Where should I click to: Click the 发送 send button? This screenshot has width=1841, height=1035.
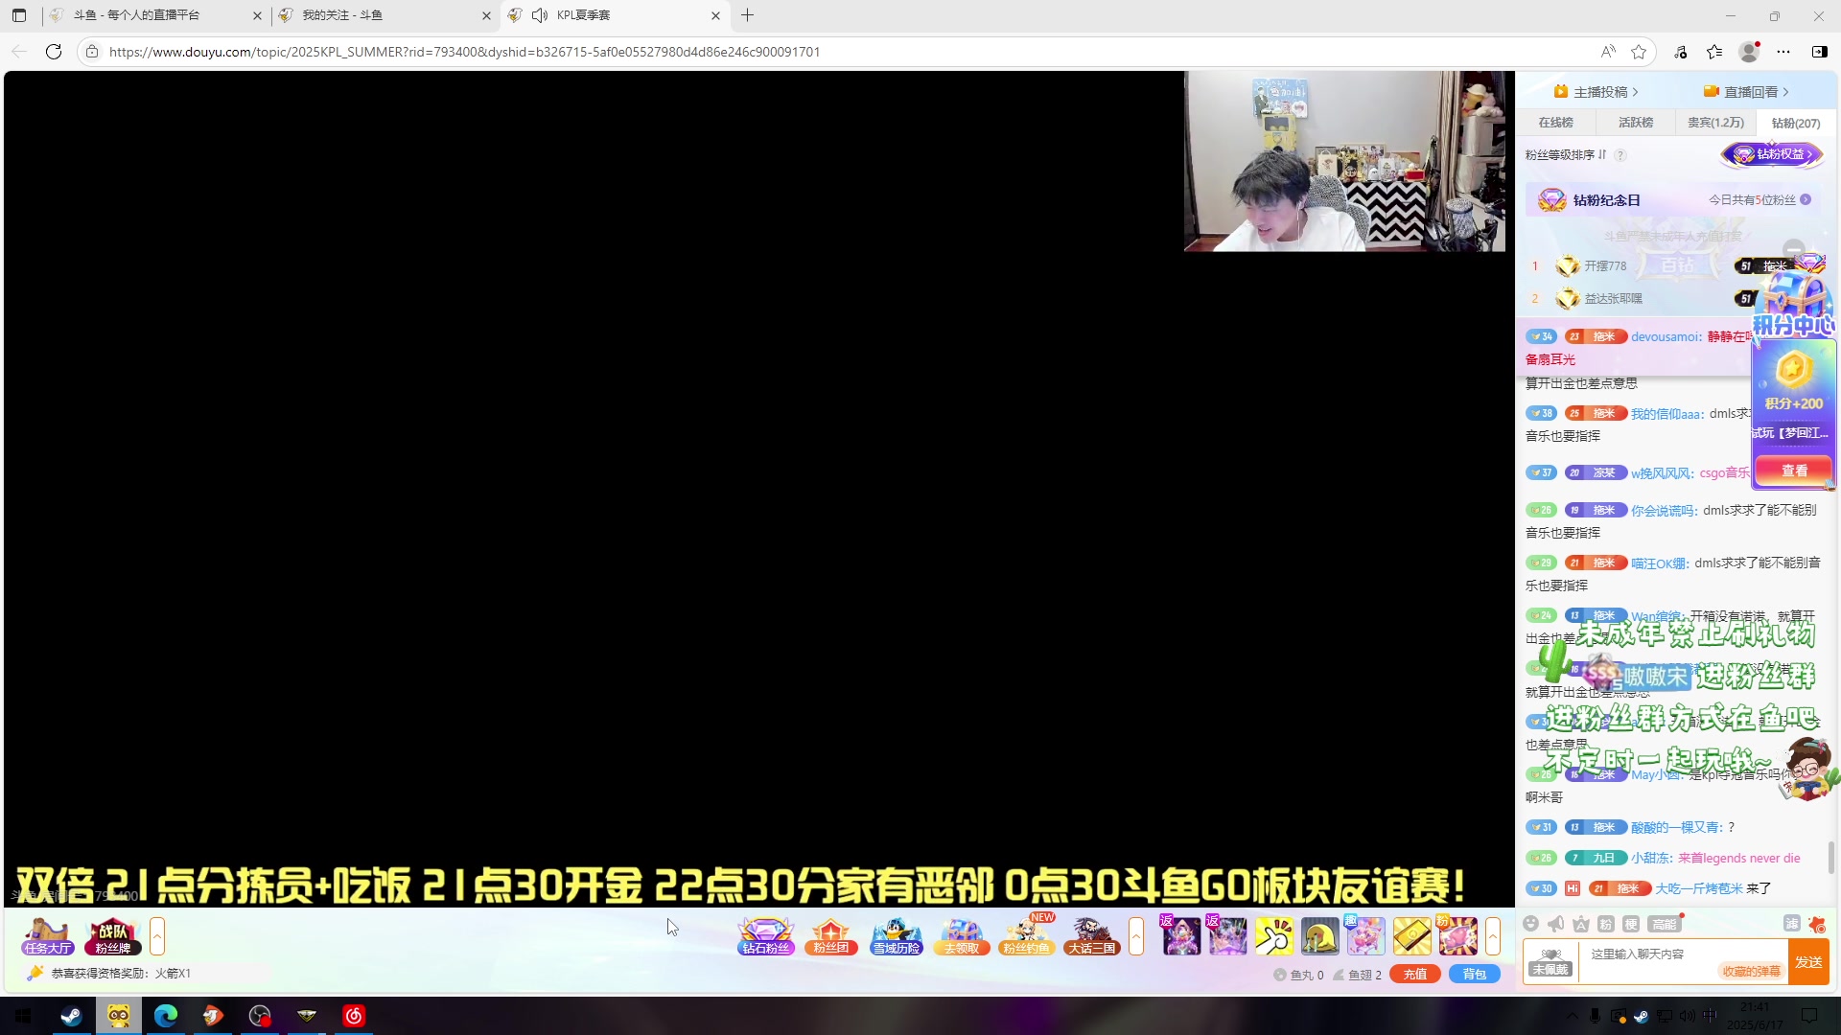click(x=1809, y=961)
